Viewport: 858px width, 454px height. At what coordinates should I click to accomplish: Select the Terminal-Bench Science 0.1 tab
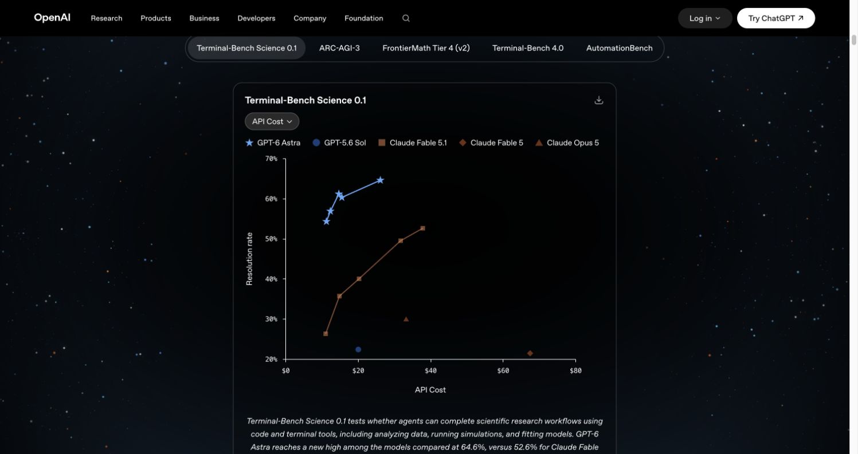click(x=246, y=48)
